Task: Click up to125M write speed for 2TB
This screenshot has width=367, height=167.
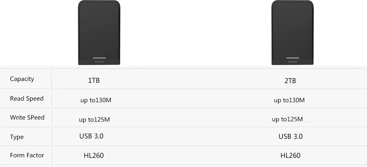Action: [x=287, y=119]
